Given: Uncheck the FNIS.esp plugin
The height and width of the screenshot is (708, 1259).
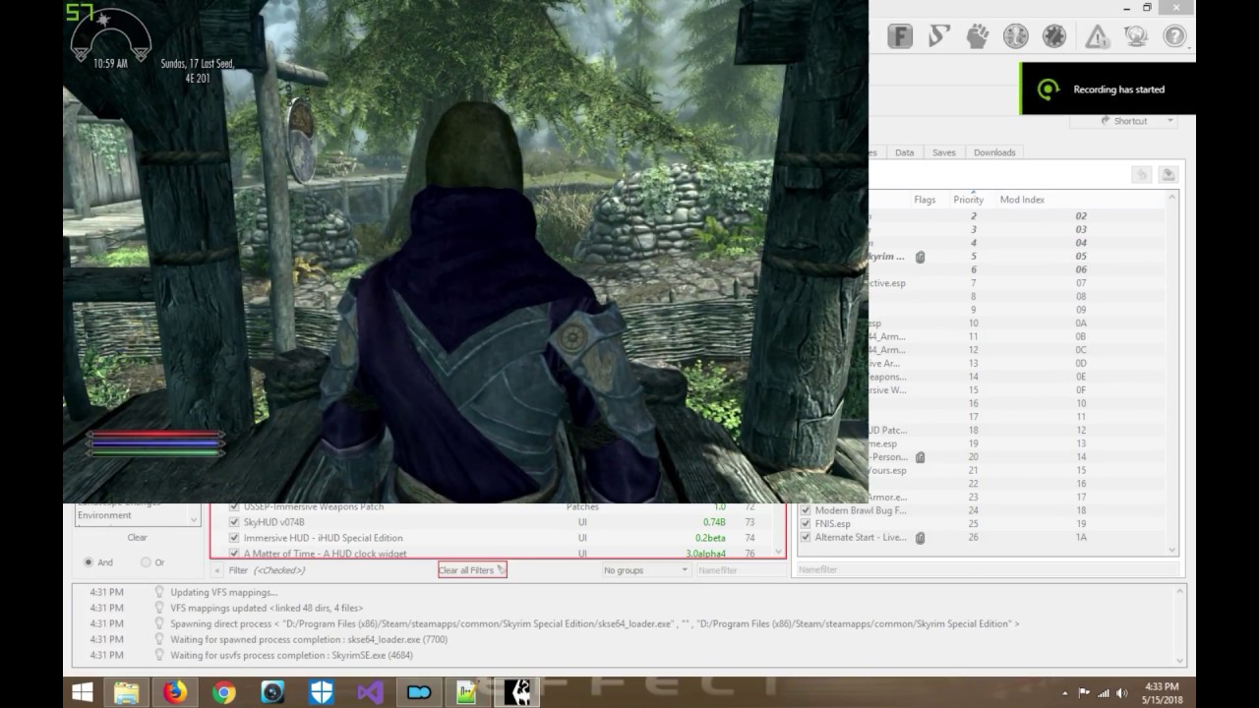Looking at the screenshot, I should tap(806, 524).
